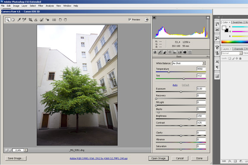Toggle full screen mode icon
Image resolution: width=248 pixels, height=165 pixels.
coord(147,20)
